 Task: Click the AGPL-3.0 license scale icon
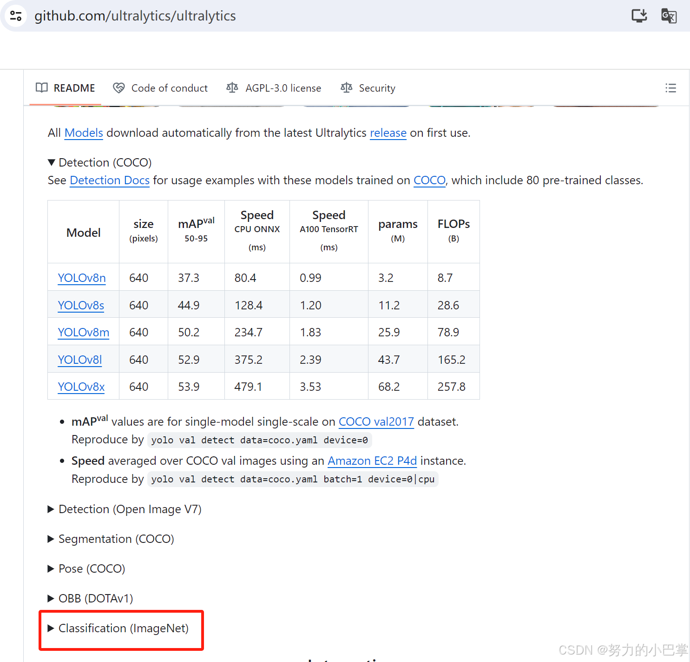pos(232,88)
